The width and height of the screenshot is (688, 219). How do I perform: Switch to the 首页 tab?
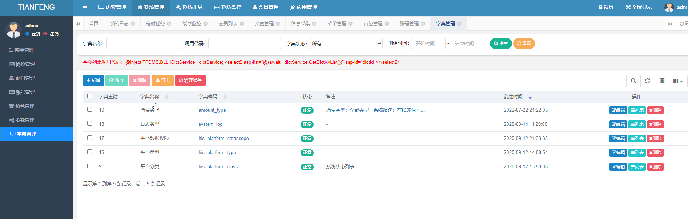(94, 24)
